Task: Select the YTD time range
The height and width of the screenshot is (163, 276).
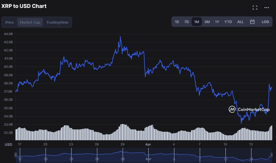Action: (x=228, y=22)
